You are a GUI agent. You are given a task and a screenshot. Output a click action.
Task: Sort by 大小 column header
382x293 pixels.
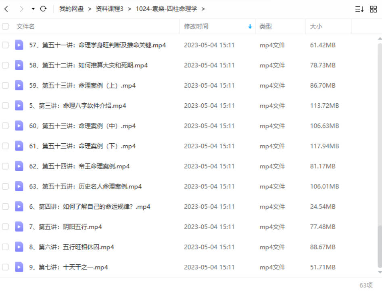[x=316, y=26]
